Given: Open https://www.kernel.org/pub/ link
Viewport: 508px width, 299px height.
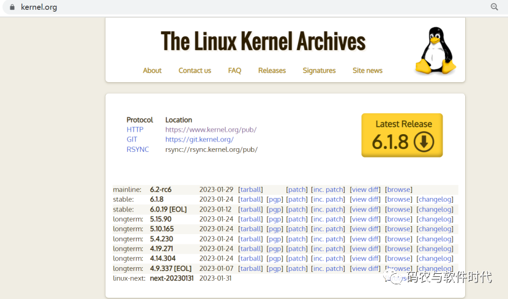Looking at the screenshot, I should 211,130.
